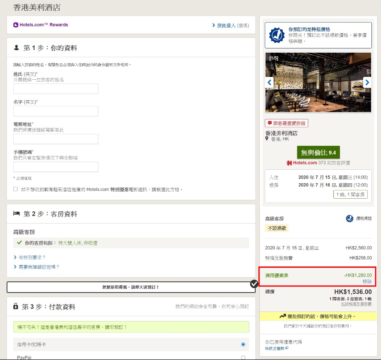This screenshot has width=381, height=360.
Task: Click the checkmark icon on promo banner
Action: pos(254,284)
